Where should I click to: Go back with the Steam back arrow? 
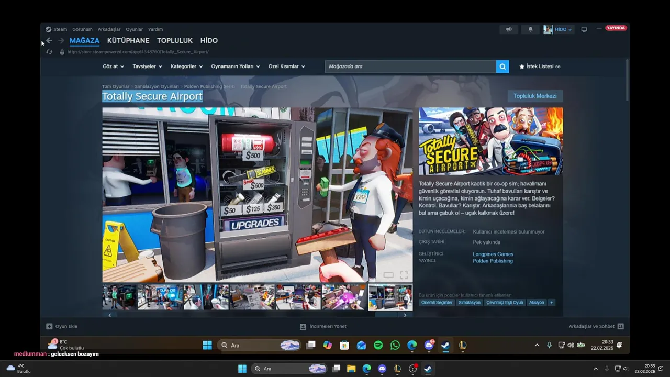49,40
